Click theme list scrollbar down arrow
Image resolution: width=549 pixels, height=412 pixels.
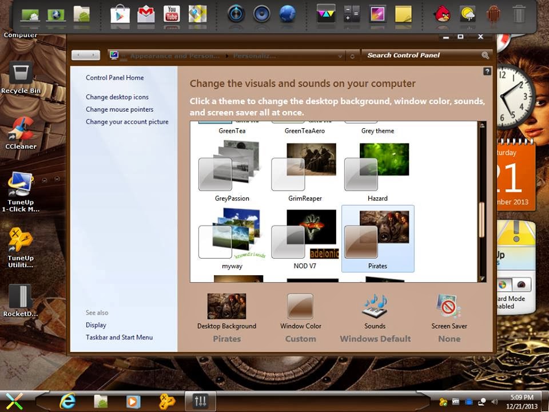pyautogui.click(x=482, y=279)
